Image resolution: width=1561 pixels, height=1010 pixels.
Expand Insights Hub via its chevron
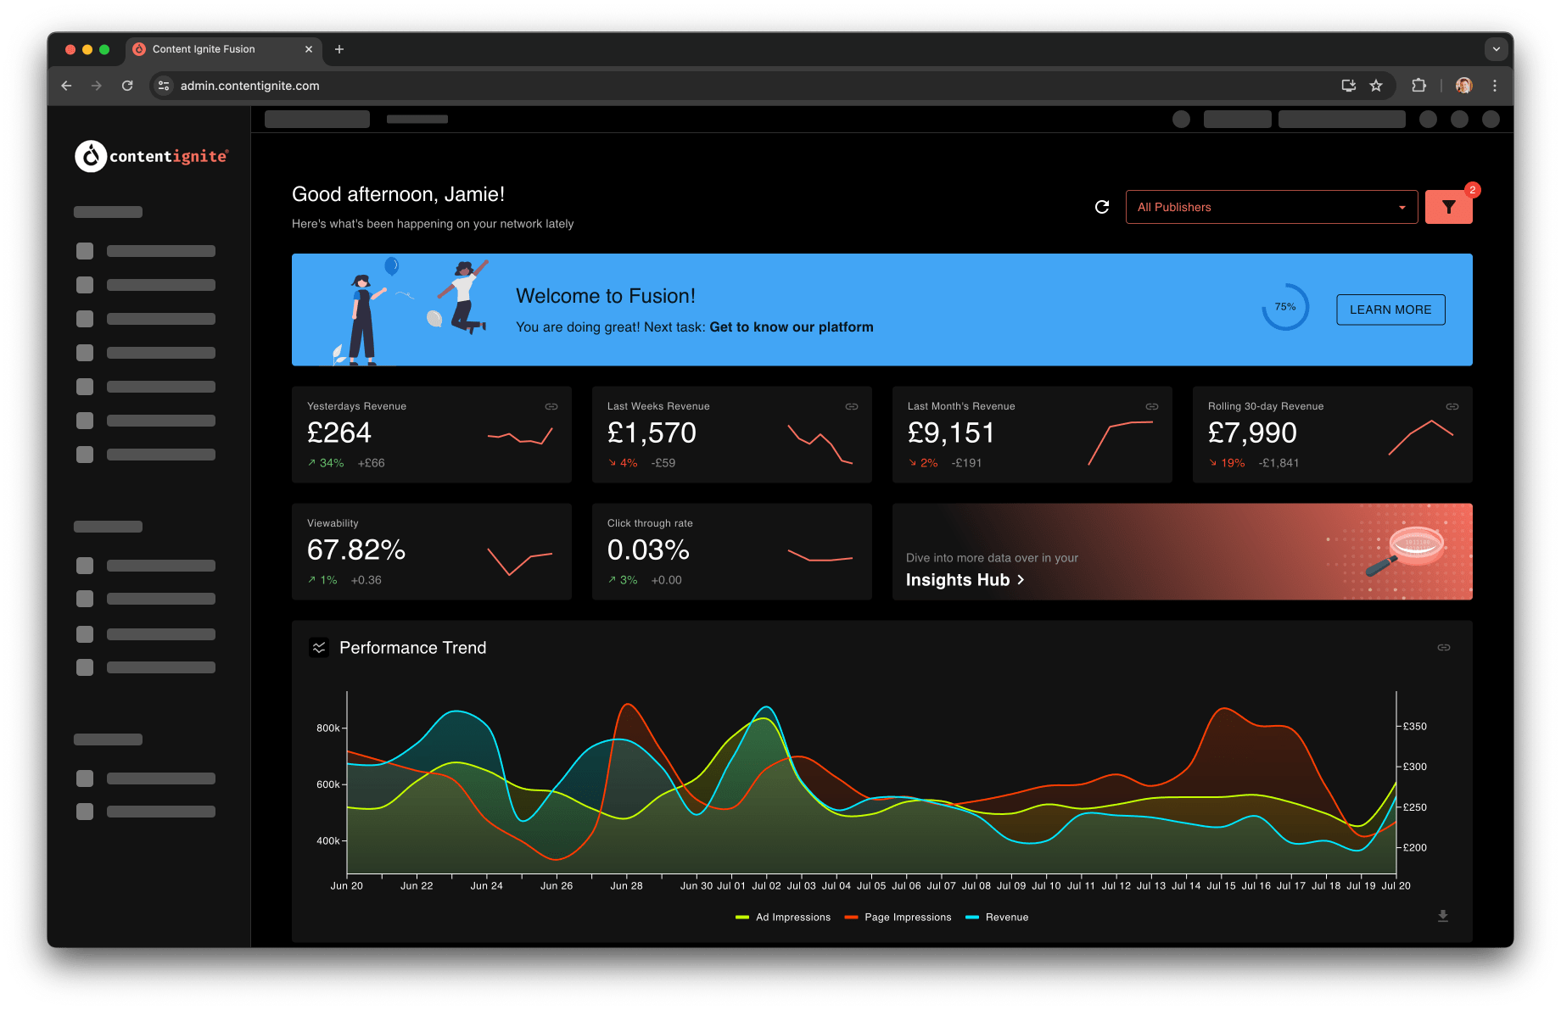[1021, 580]
